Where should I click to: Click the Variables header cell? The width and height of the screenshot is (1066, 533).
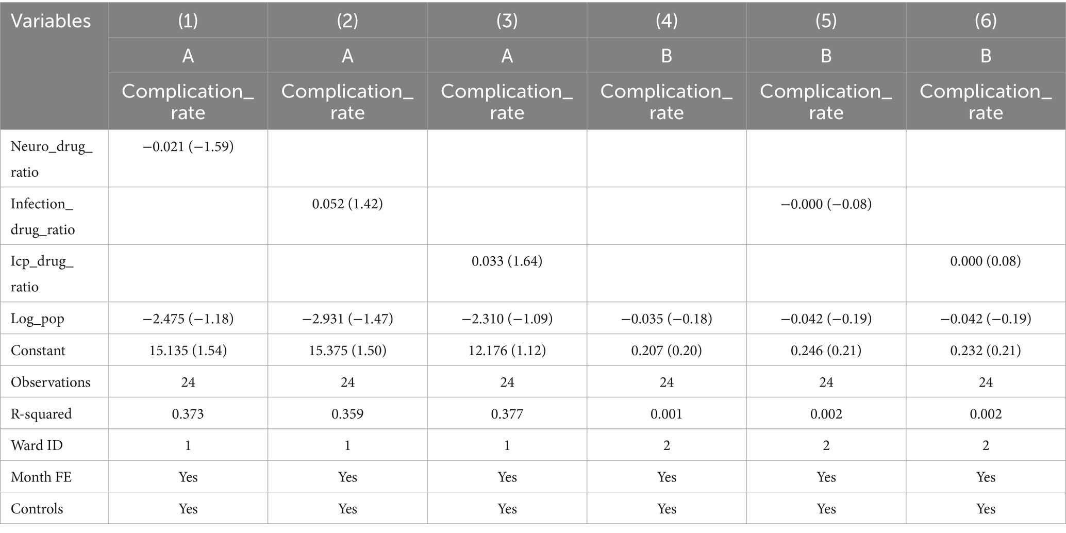pos(51,21)
